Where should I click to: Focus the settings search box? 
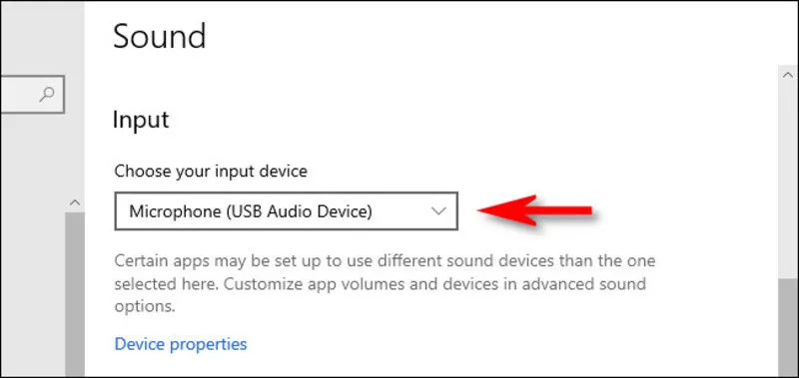click(x=32, y=94)
